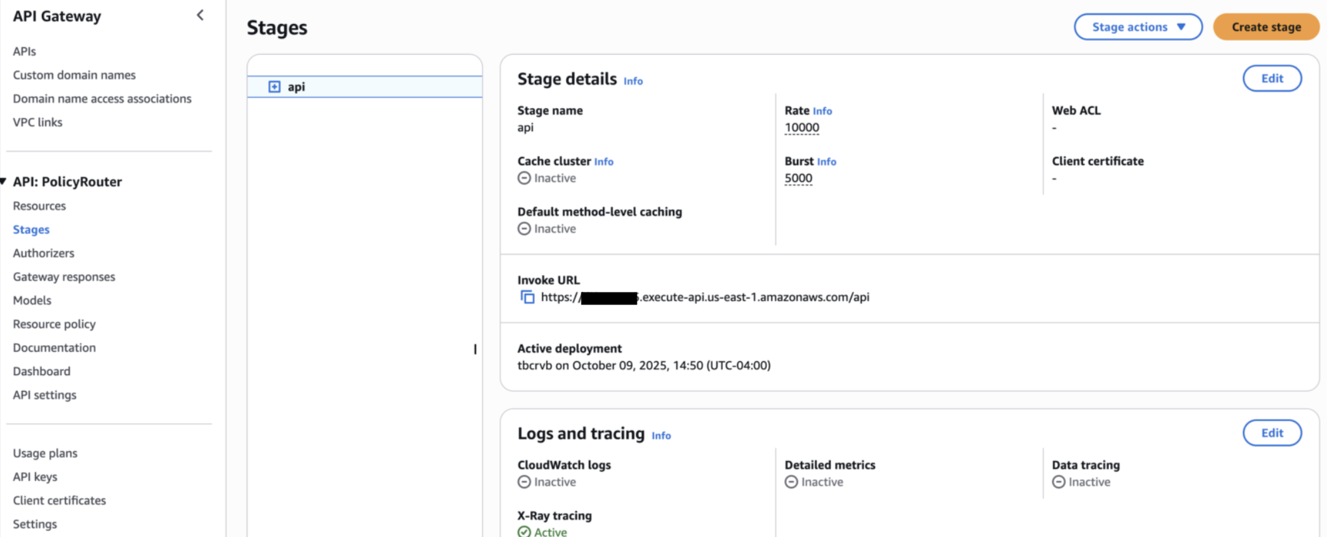Open the Burst Info link
Screen dimensions: 1327x537
826,162
